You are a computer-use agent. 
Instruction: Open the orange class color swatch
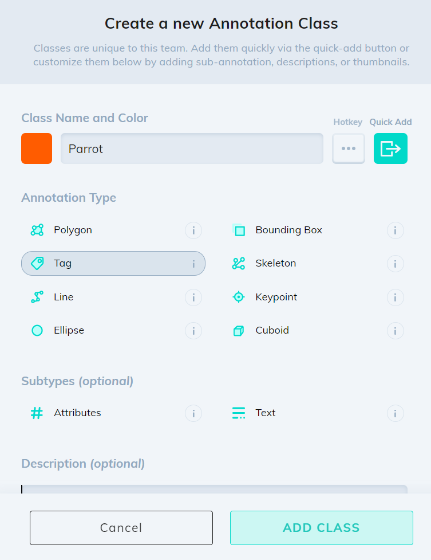37,148
